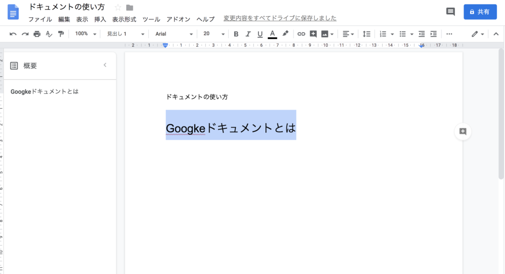Click the Google Docs home icon
505x274 pixels.
tap(13, 12)
